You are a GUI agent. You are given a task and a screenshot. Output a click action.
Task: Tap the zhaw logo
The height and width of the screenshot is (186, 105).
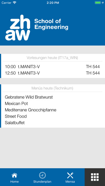18,28
